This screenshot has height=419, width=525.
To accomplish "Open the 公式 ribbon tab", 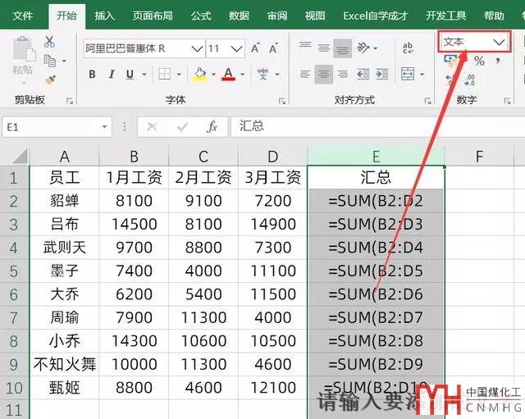I will point(200,16).
